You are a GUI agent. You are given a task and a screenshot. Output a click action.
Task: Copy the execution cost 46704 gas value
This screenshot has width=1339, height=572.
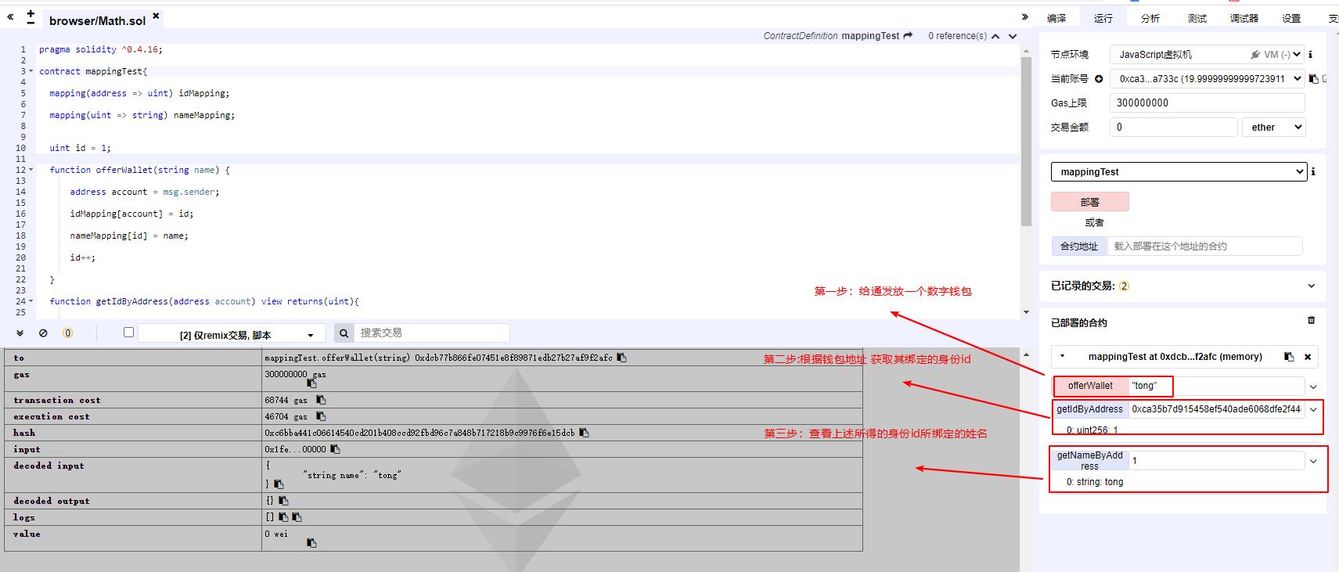pos(321,416)
